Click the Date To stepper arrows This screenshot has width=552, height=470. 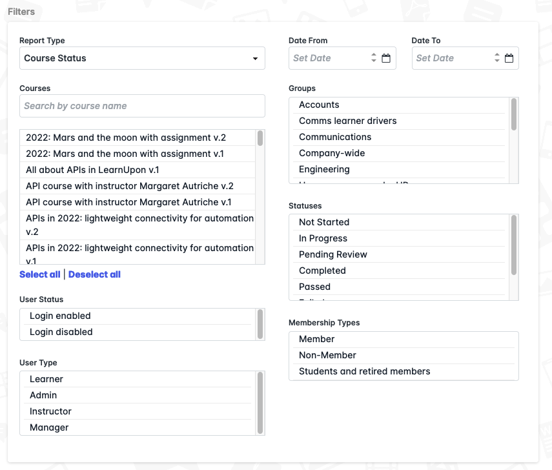pos(496,58)
